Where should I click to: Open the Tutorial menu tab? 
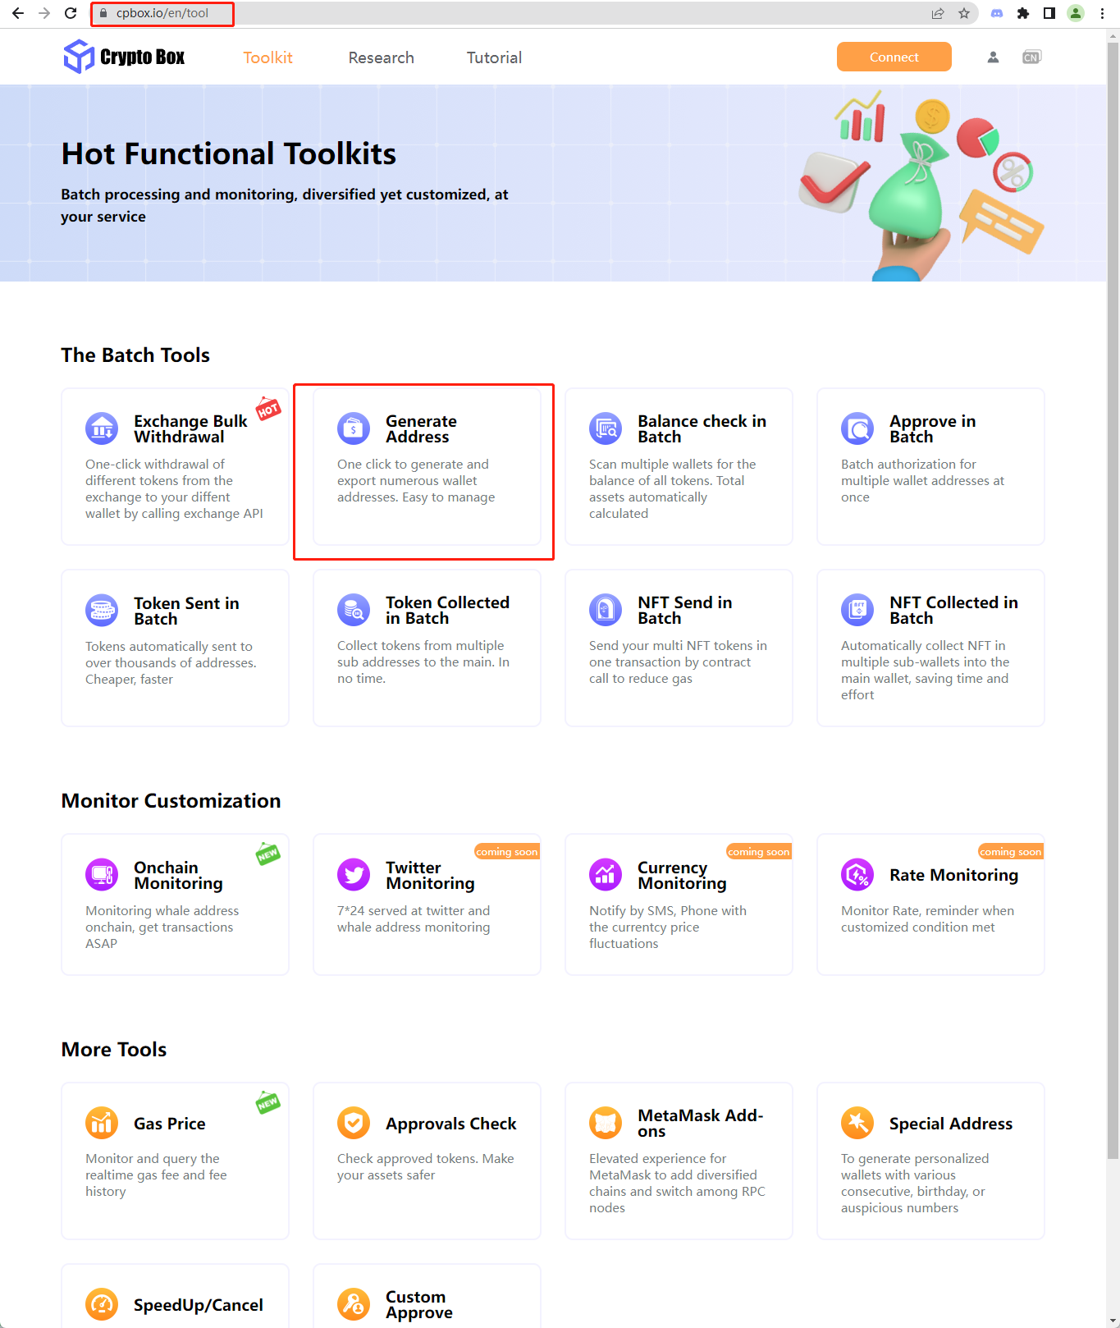click(x=494, y=57)
